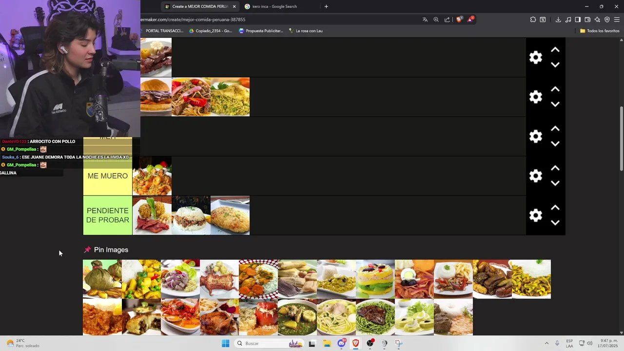Select the PENDIENTE DE PROBAR tier label
This screenshot has height=351, width=624.
click(x=108, y=215)
